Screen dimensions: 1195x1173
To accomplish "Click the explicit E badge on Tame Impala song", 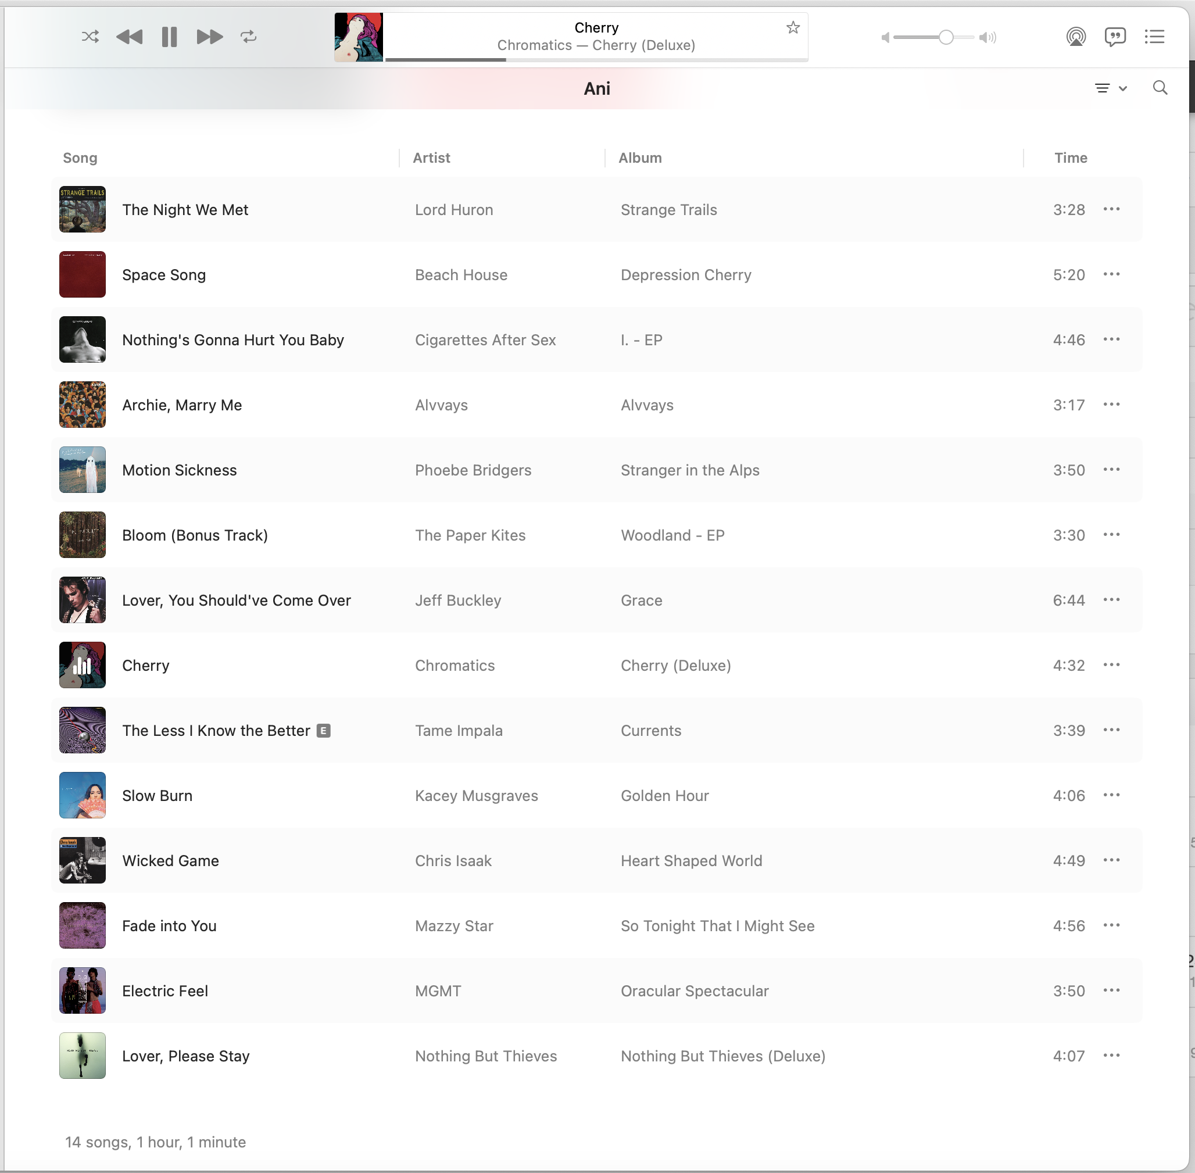I will pyautogui.click(x=323, y=731).
